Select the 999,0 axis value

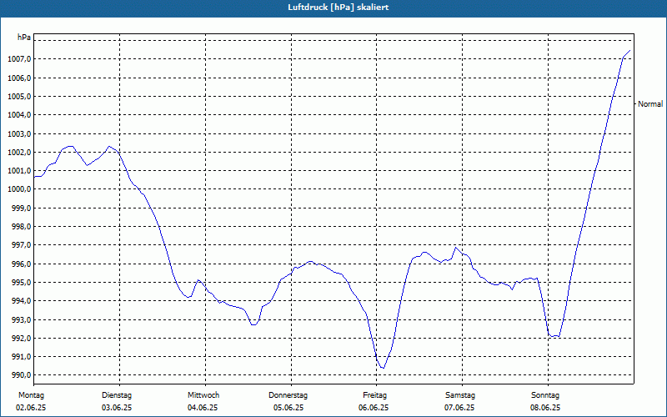tap(21, 208)
